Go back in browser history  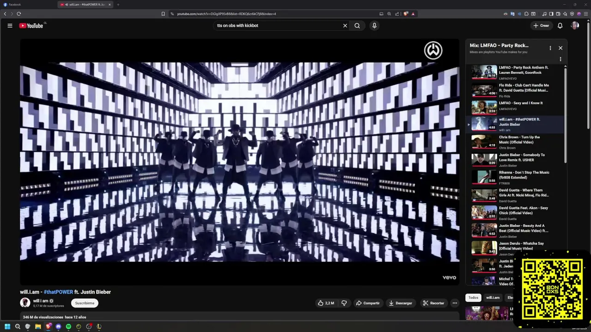click(x=5, y=14)
